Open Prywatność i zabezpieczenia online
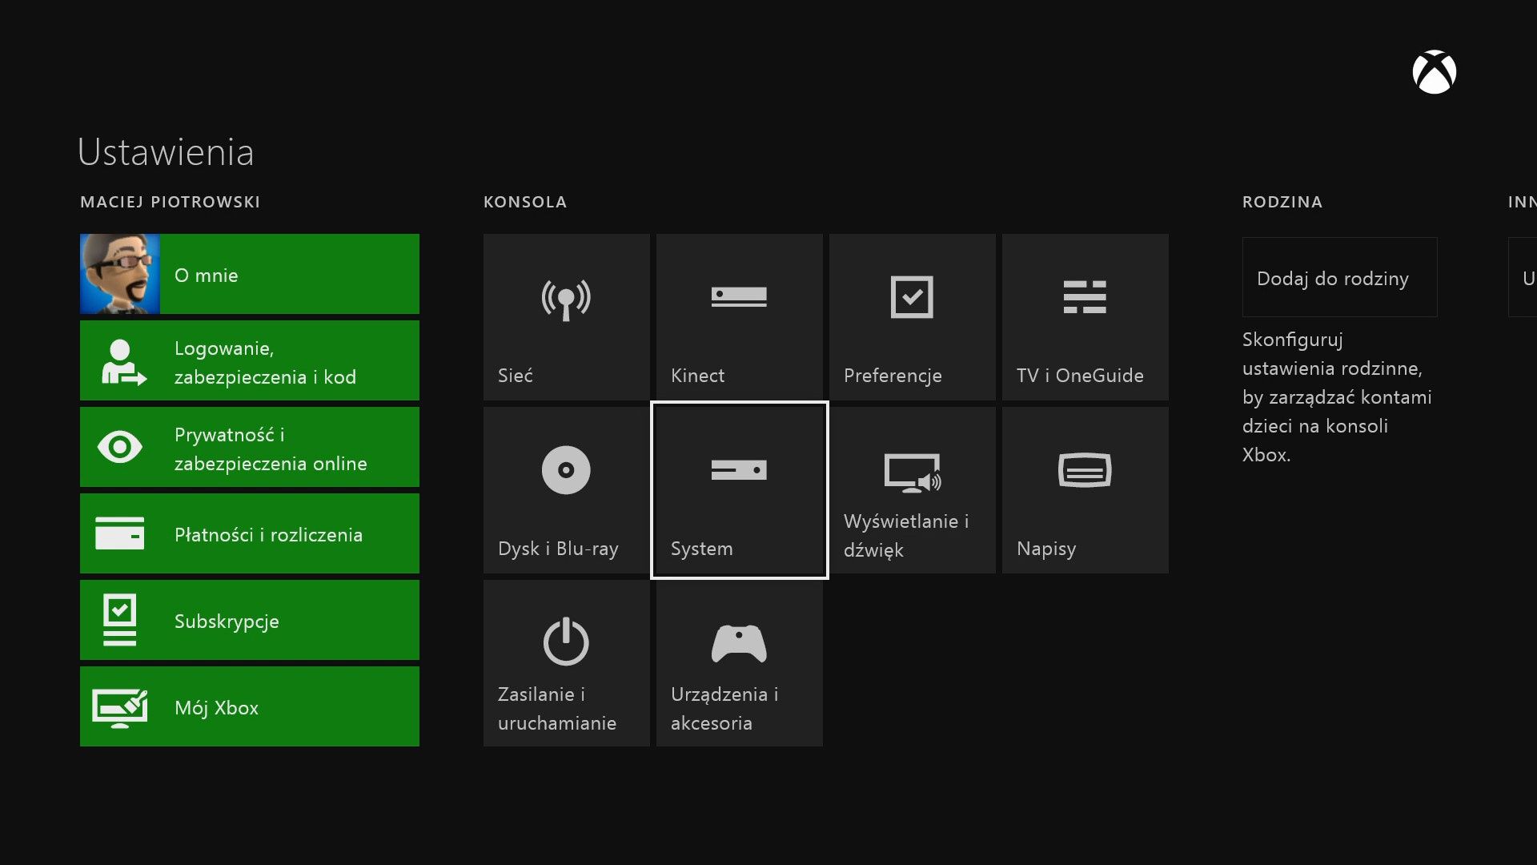Screen dimensions: 1537x865 250,447
